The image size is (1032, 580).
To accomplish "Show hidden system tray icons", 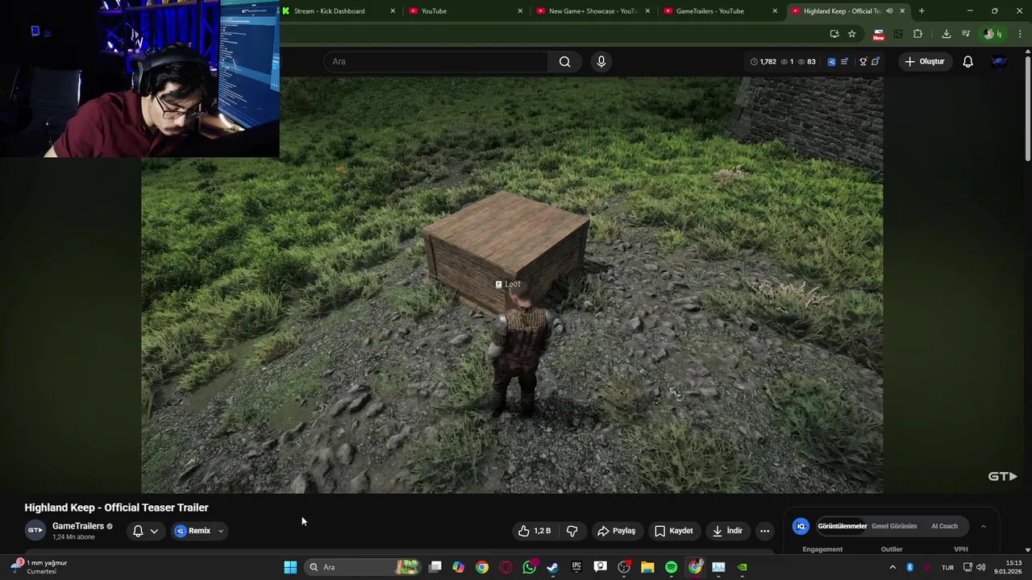I will (892, 567).
